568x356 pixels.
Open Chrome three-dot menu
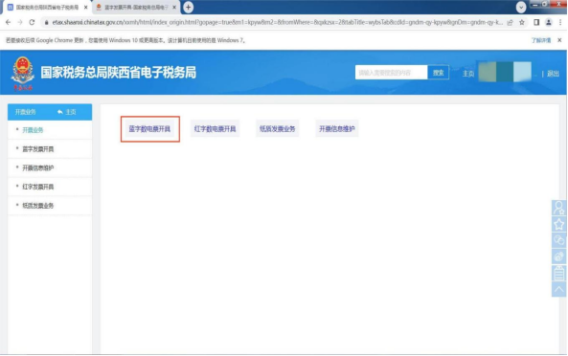560,22
